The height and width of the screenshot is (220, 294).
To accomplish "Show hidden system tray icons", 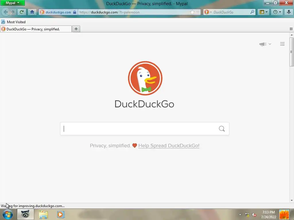I will tap(240, 215).
